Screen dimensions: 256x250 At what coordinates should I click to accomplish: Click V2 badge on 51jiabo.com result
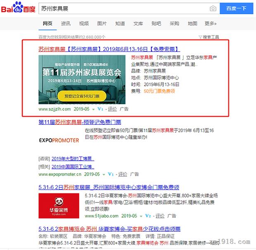[148, 216]
